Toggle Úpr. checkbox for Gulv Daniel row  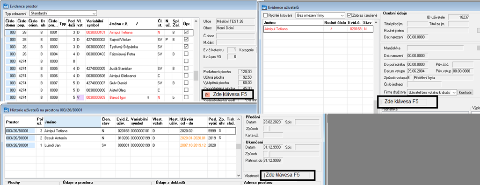[x=186, y=83]
